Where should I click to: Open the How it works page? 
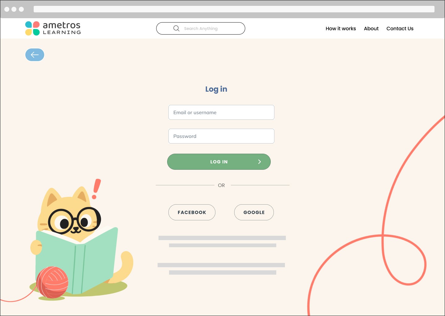tap(341, 28)
